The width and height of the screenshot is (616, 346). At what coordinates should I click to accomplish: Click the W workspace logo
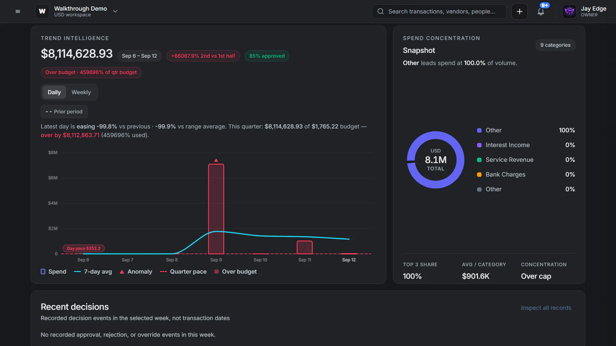click(x=42, y=11)
